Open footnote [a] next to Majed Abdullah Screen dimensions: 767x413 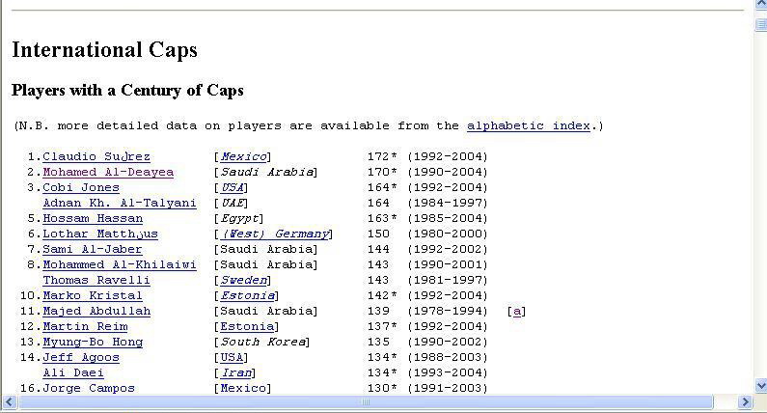click(516, 312)
